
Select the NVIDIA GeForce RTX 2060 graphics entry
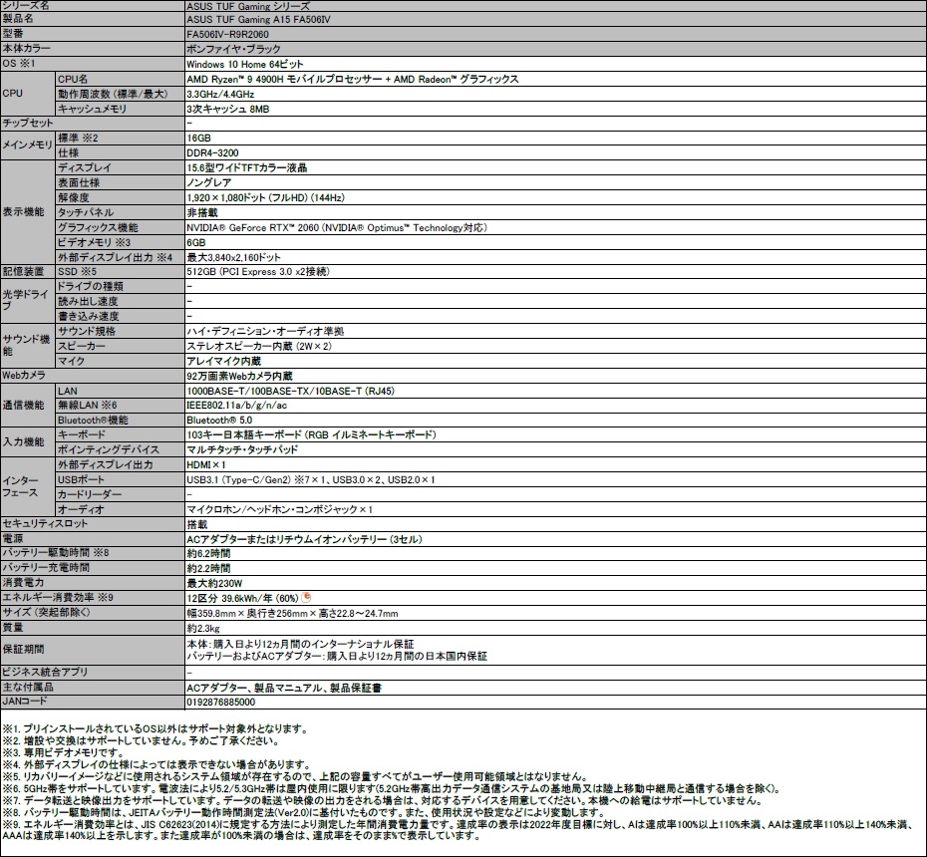[x=337, y=227]
